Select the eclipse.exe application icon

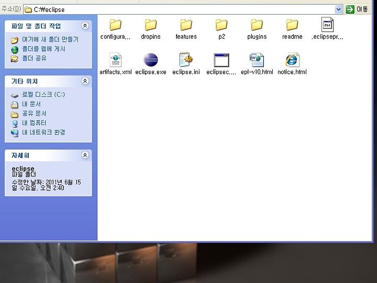coord(151,60)
